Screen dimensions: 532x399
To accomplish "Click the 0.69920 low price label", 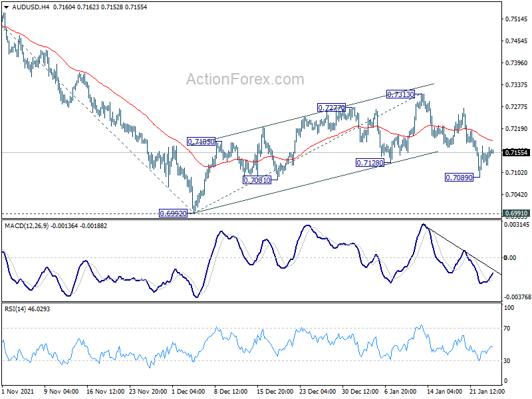I will point(173,213).
